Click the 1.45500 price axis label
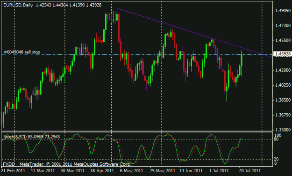 tap(283, 41)
